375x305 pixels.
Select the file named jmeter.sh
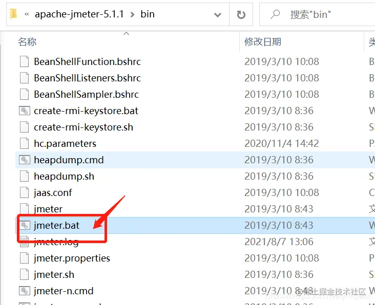click(x=54, y=274)
